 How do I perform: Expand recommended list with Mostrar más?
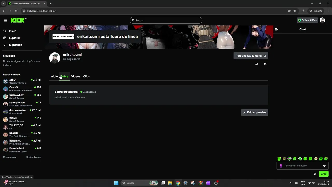(9, 157)
